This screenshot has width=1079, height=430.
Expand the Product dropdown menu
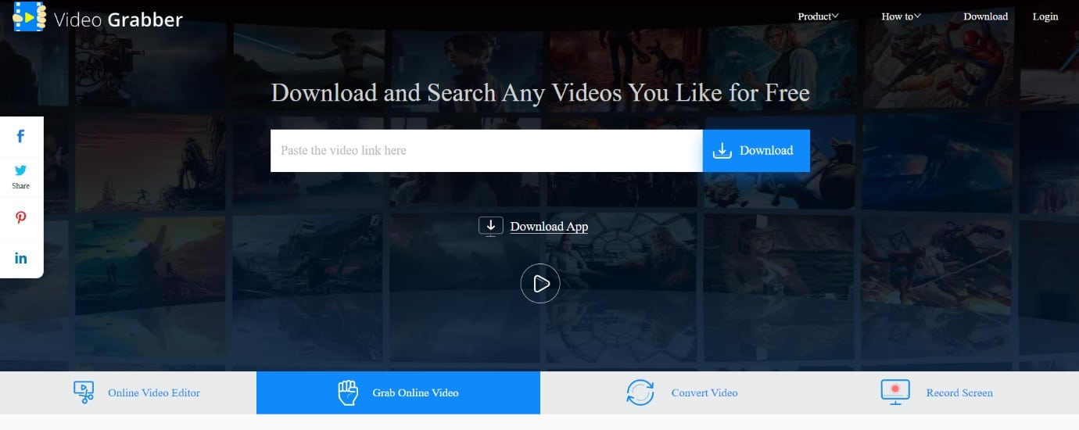(818, 16)
